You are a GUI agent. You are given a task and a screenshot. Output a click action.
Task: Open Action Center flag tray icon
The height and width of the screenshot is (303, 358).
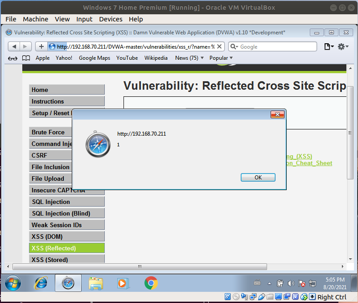click(x=302, y=283)
